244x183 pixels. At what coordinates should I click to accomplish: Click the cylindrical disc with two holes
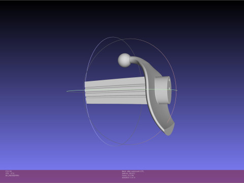[x=163, y=90]
